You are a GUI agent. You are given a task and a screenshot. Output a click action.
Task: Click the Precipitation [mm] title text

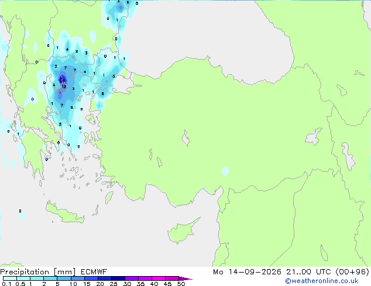click(x=38, y=272)
